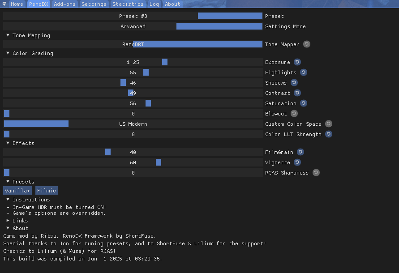
Task: Reset Exposure to default
Action: [x=297, y=62]
